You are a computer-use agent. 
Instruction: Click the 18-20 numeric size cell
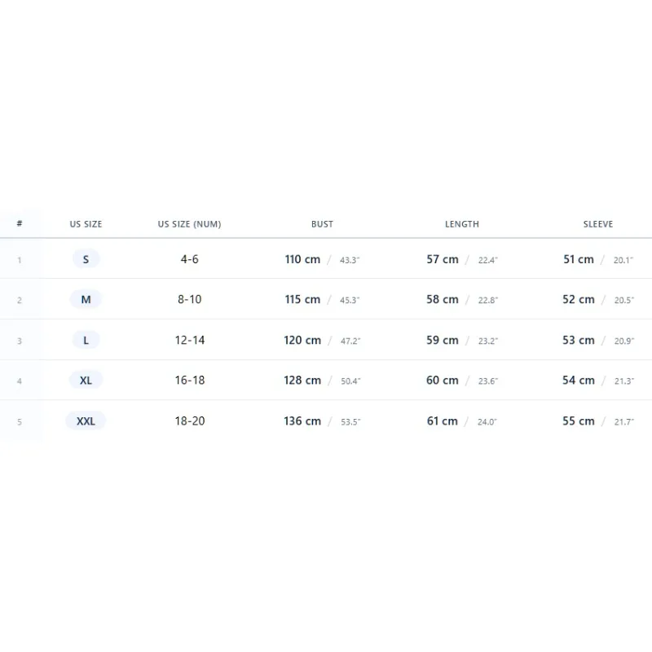point(190,421)
